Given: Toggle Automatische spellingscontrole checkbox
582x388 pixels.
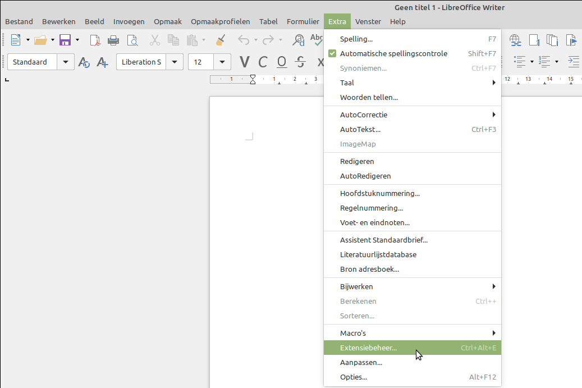Looking at the screenshot, I should tap(332, 54).
